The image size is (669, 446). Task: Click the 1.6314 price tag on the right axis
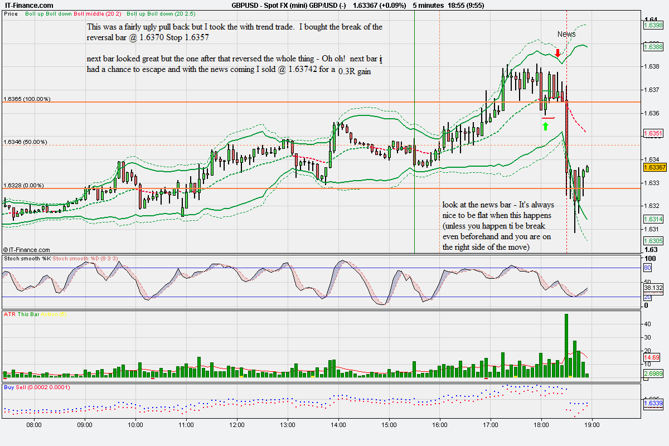[653, 219]
